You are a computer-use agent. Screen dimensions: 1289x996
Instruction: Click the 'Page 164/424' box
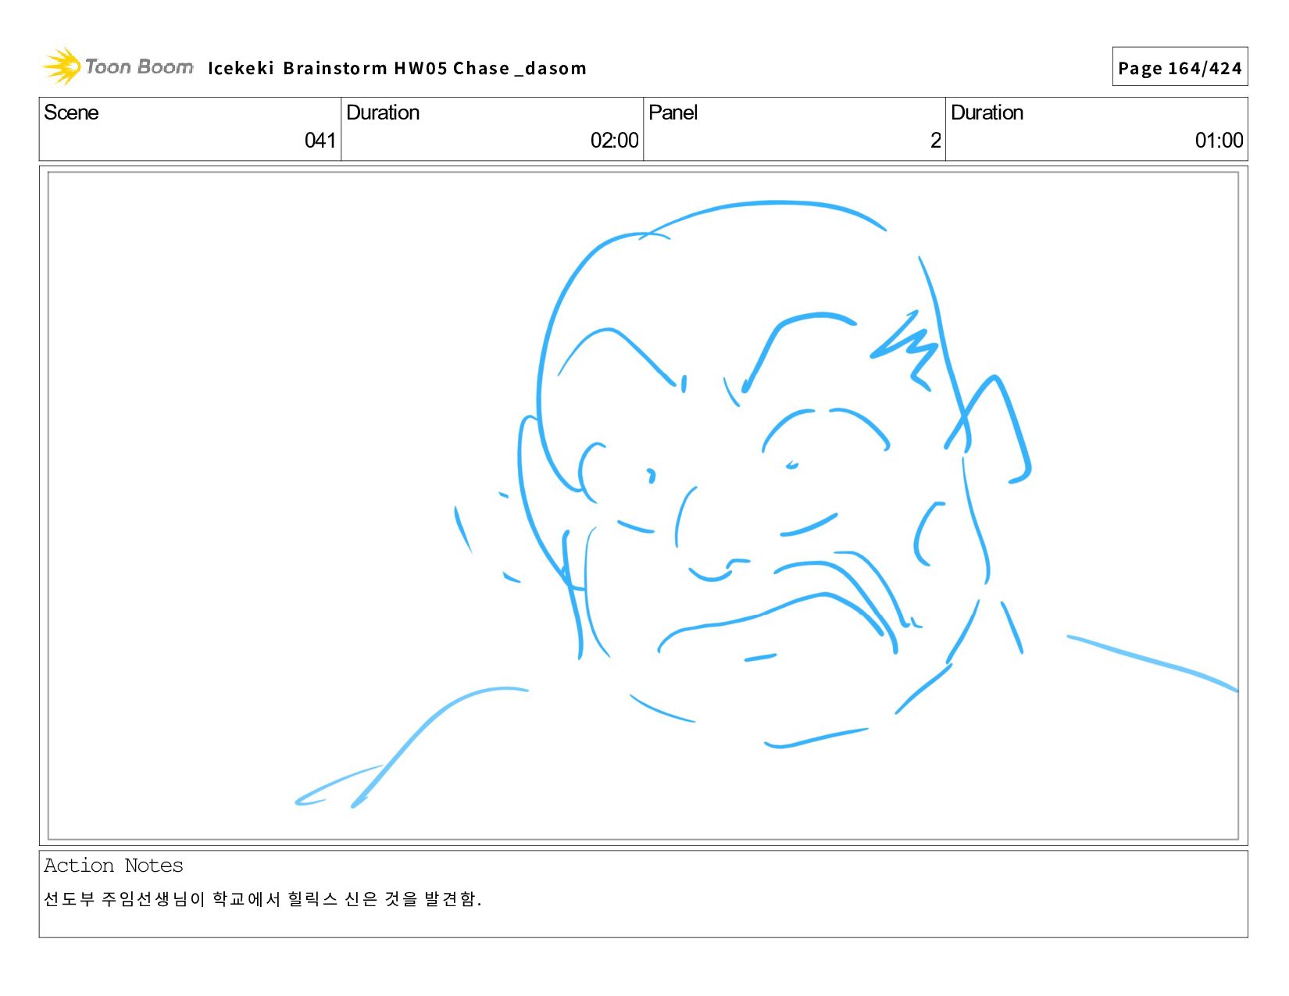click(x=1180, y=67)
